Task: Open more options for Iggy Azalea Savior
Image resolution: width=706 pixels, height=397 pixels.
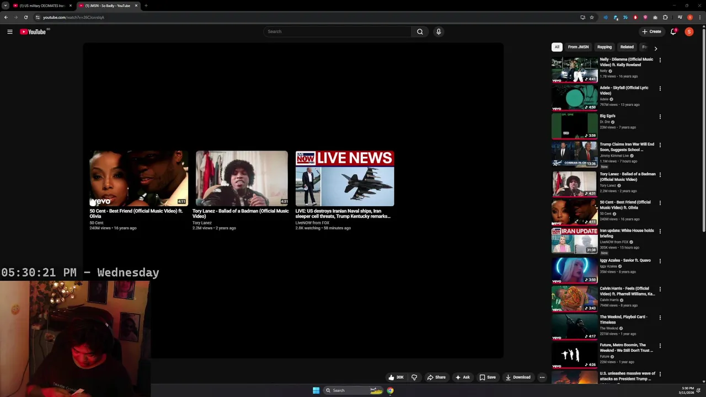Action: tap(660, 261)
